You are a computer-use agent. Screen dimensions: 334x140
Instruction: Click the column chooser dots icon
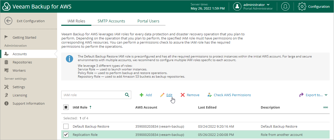pos(326,107)
